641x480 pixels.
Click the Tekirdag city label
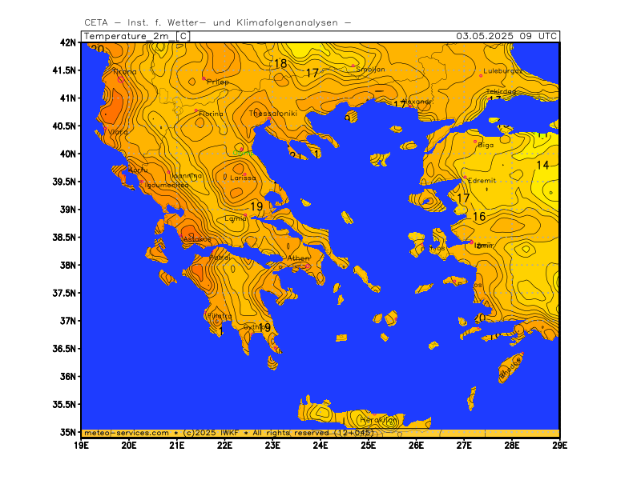[501, 91]
